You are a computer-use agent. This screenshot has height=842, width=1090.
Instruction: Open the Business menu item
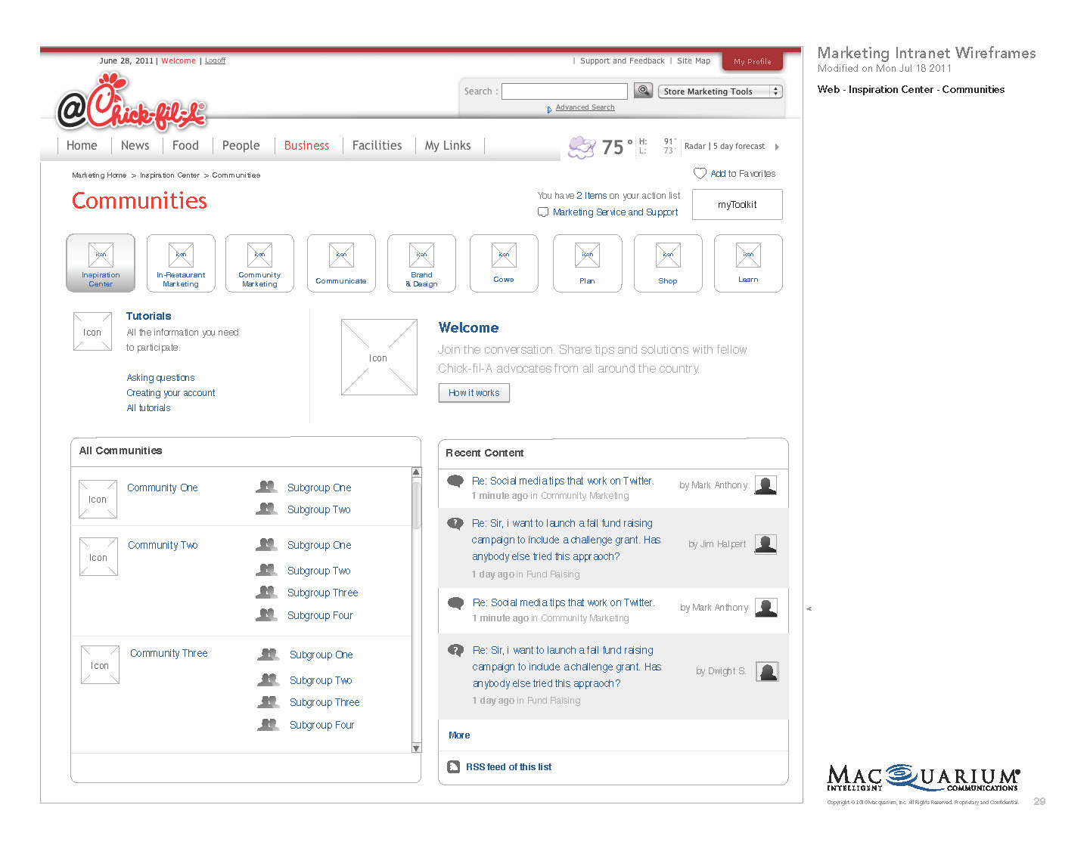click(x=306, y=146)
